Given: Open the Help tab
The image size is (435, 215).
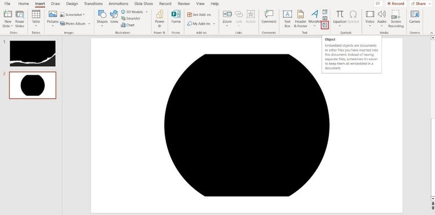Looking at the screenshot, I should coord(215,3).
